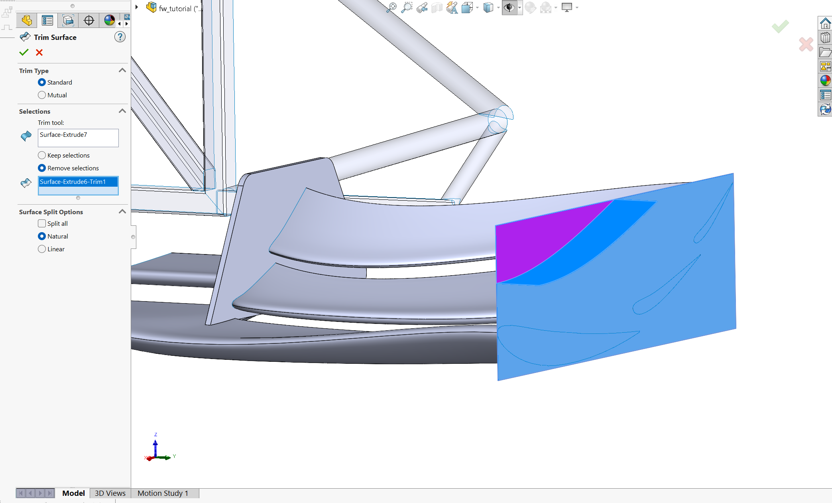832x503 pixels.
Task: Collapse Trim Type section
Action: pyautogui.click(x=122, y=71)
